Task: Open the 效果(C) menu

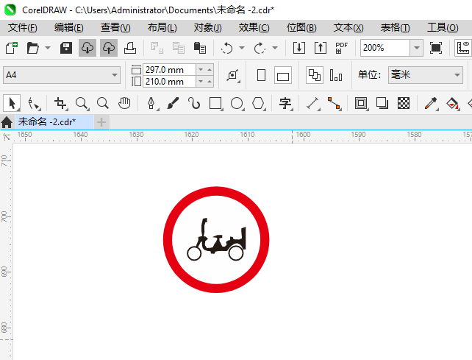Action: point(254,28)
